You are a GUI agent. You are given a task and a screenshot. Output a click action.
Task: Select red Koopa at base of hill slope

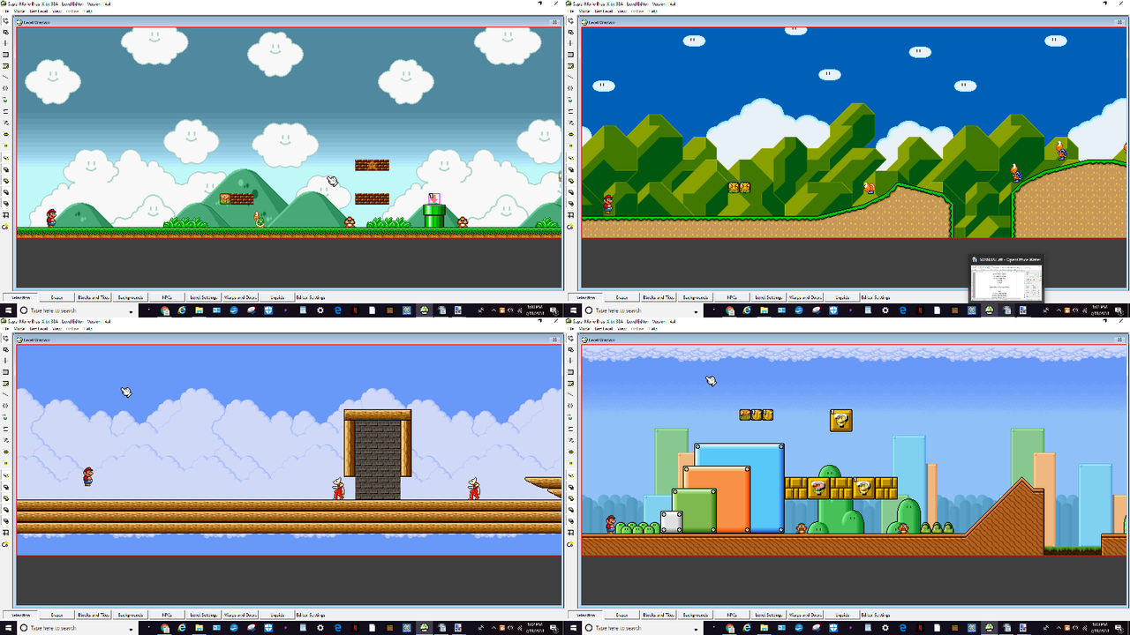pyautogui.click(x=869, y=187)
